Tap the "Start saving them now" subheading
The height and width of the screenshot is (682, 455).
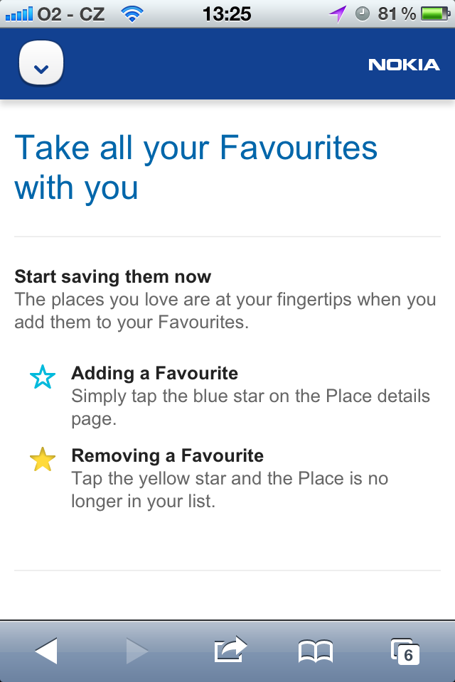pos(112,276)
